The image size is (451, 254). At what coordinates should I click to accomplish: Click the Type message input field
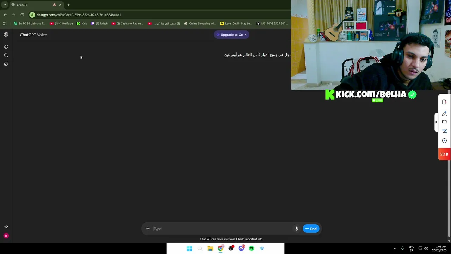pyautogui.click(x=222, y=229)
